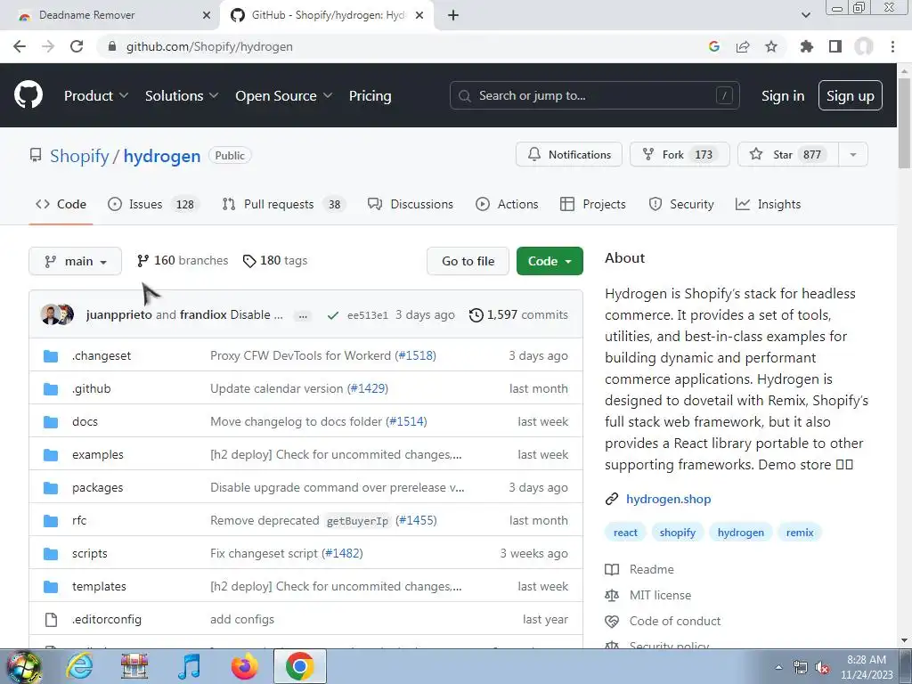Open the MIT license link
Screen dimensions: 912x684
[660, 595]
